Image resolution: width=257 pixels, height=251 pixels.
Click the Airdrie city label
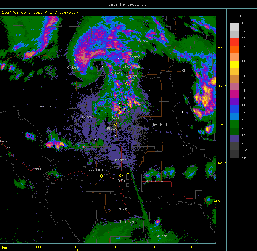click(x=120, y=160)
